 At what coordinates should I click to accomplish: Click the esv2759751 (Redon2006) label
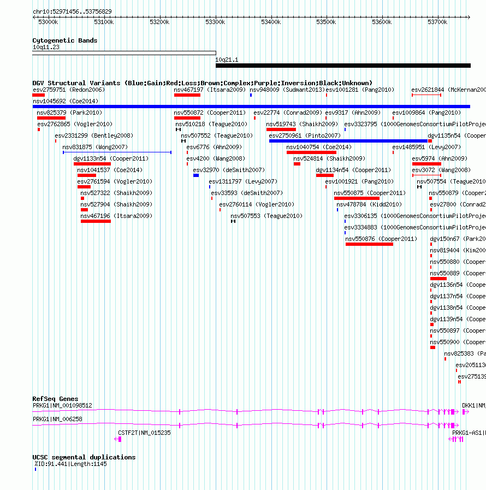tap(69, 90)
